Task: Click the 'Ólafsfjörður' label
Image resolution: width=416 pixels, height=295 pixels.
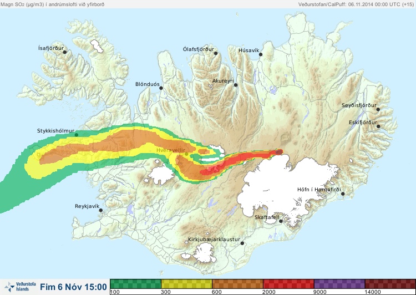Action: point(199,49)
